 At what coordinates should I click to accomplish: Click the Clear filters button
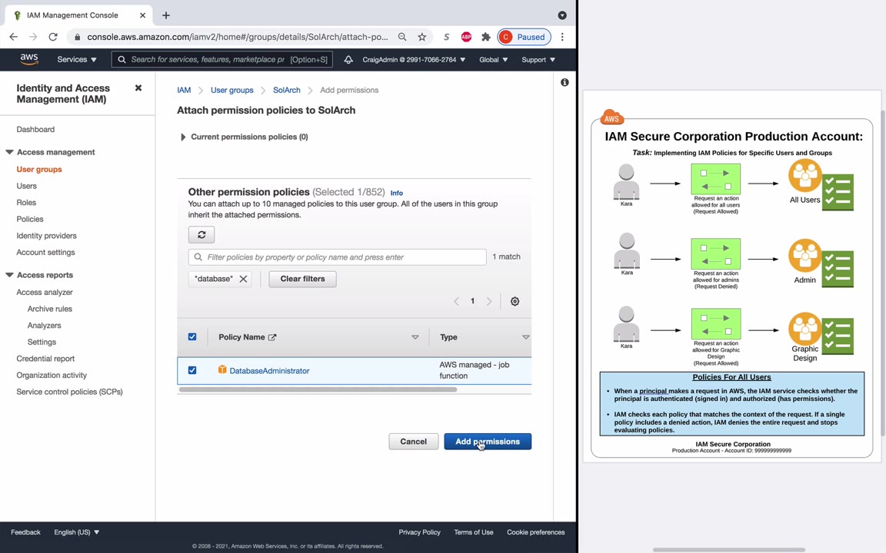click(x=302, y=279)
